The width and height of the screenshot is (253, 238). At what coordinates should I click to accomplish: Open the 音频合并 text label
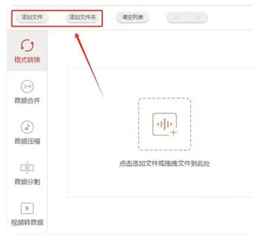coord(27,100)
